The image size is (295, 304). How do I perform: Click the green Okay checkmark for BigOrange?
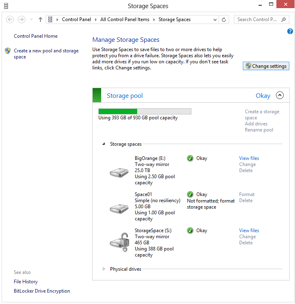click(x=190, y=158)
